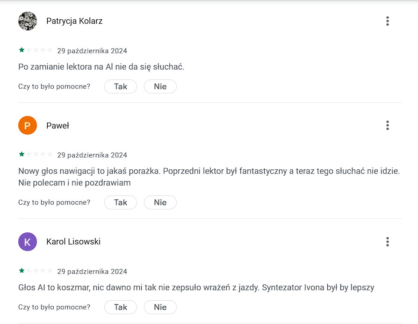Click the date on Paweł's review
This screenshot has height=324, width=418.
click(92, 155)
